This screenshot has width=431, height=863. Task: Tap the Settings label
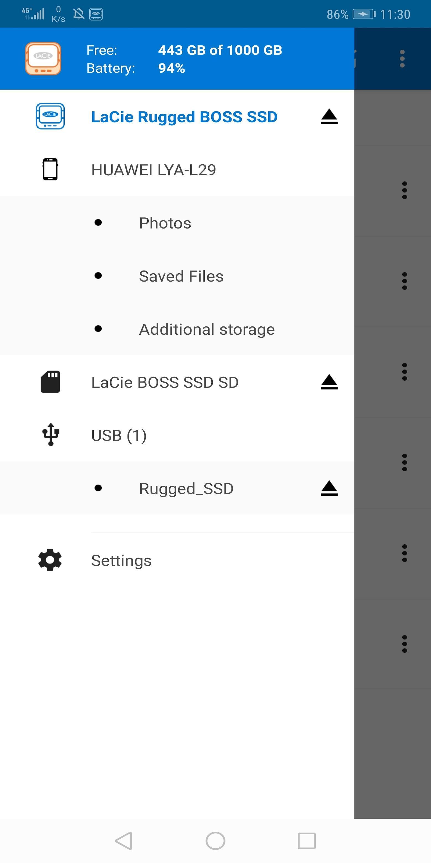point(122,561)
